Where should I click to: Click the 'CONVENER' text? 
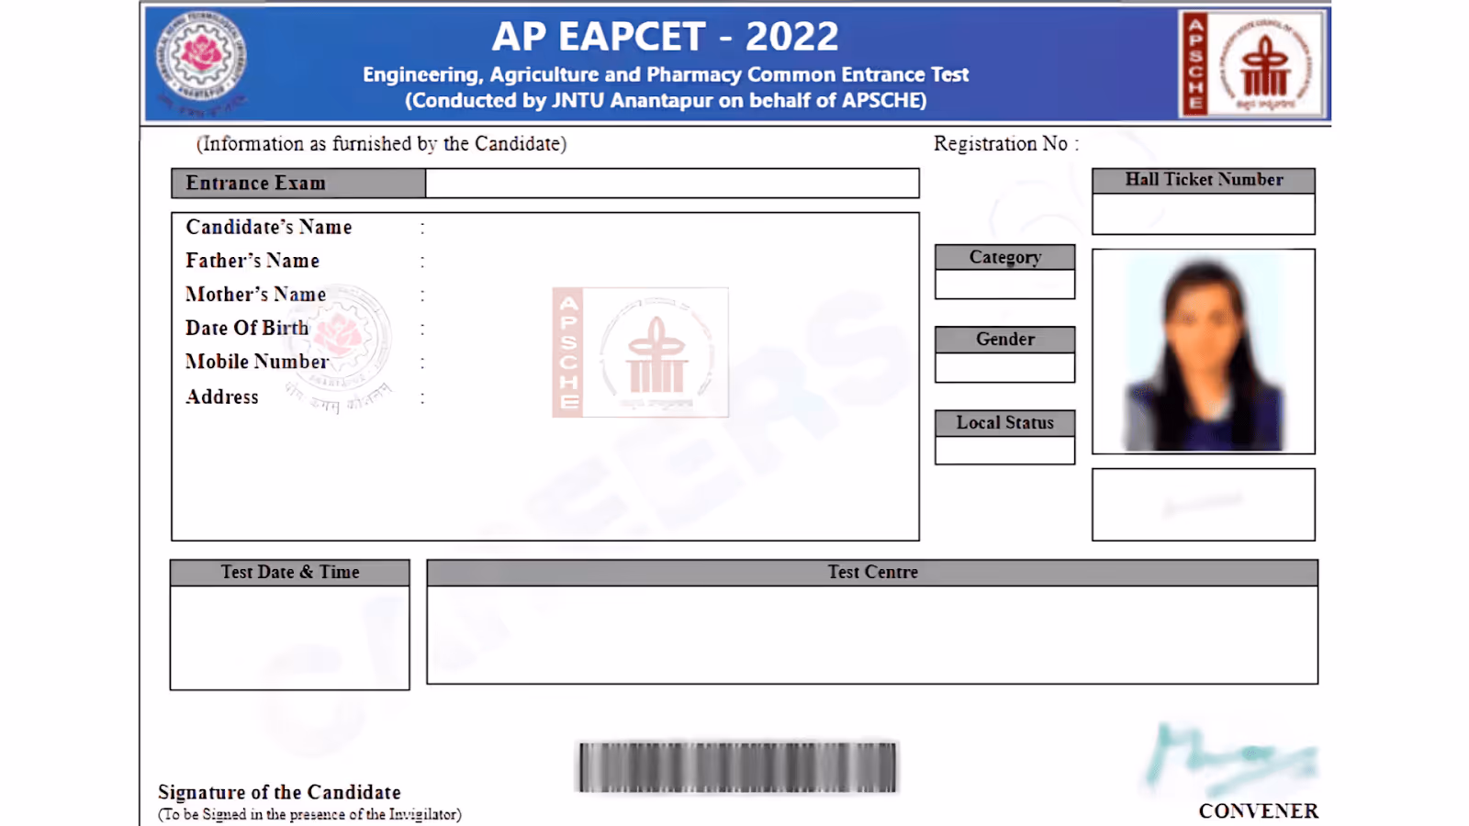click(x=1258, y=811)
